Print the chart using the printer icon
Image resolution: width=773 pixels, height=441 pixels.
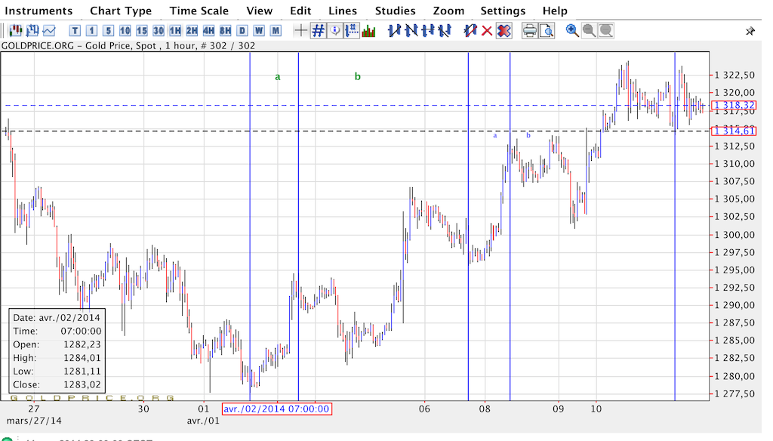point(529,31)
